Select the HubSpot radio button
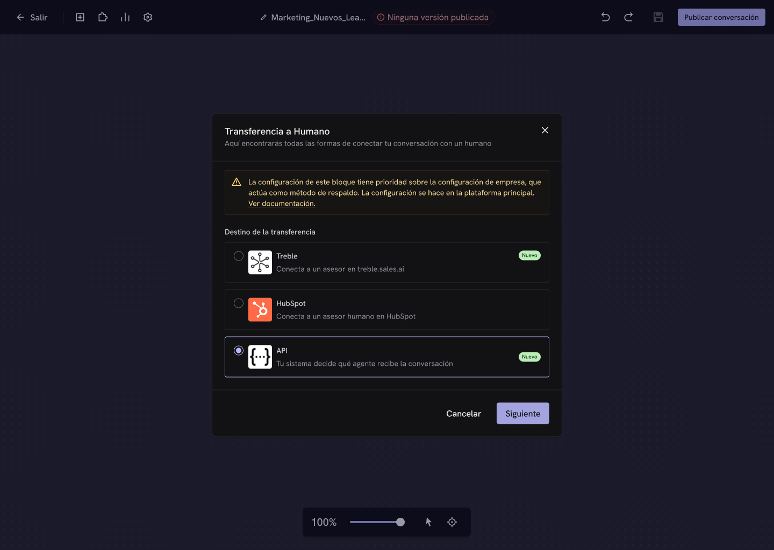Screen dimensions: 774x550 point(239,303)
